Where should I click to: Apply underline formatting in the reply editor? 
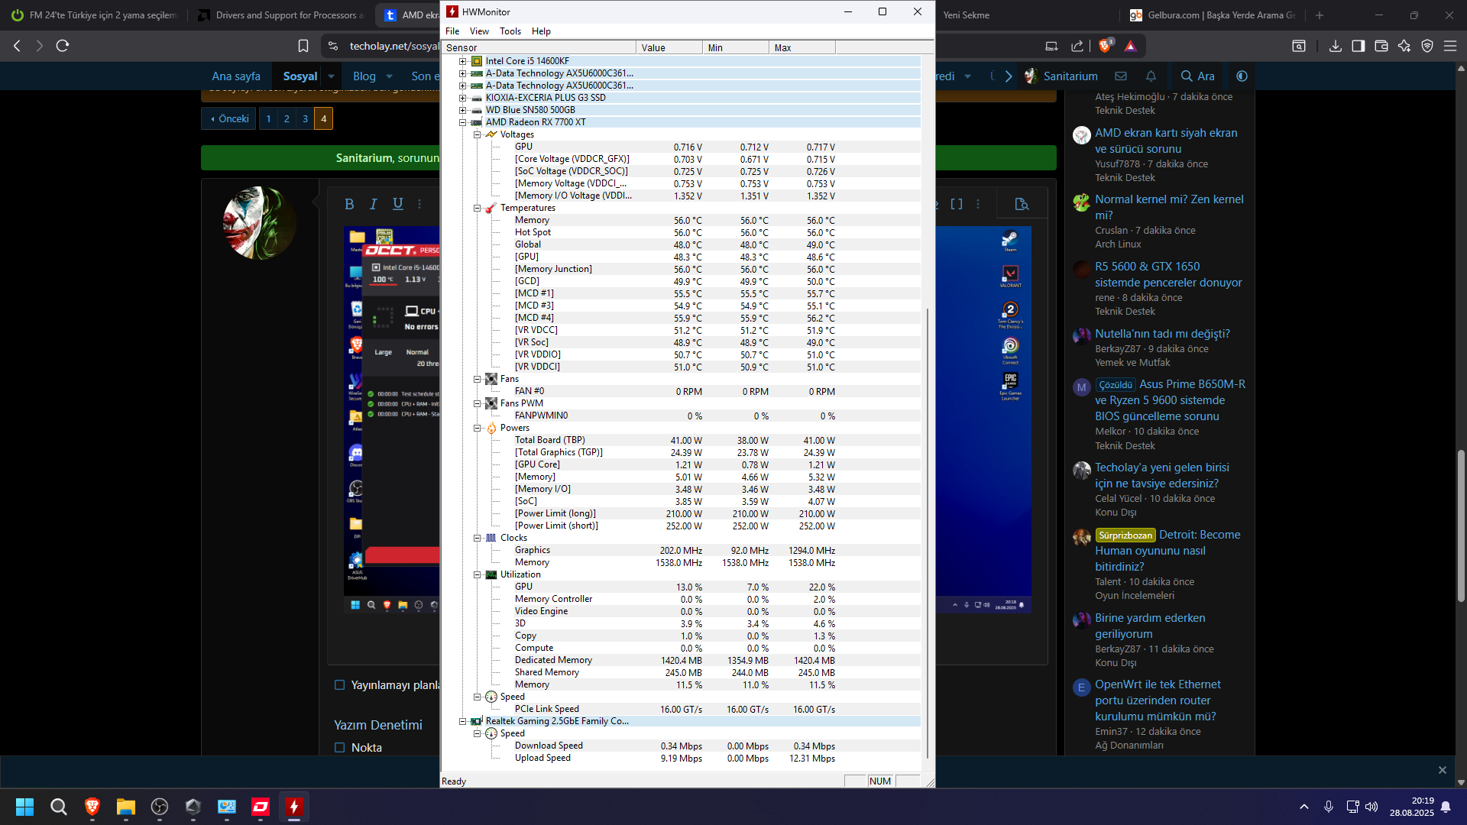pyautogui.click(x=398, y=204)
